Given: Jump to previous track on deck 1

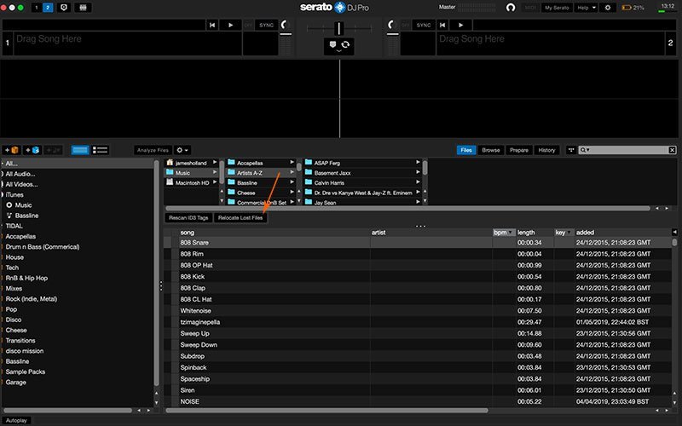Looking at the screenshot, I should click(212, 26).
